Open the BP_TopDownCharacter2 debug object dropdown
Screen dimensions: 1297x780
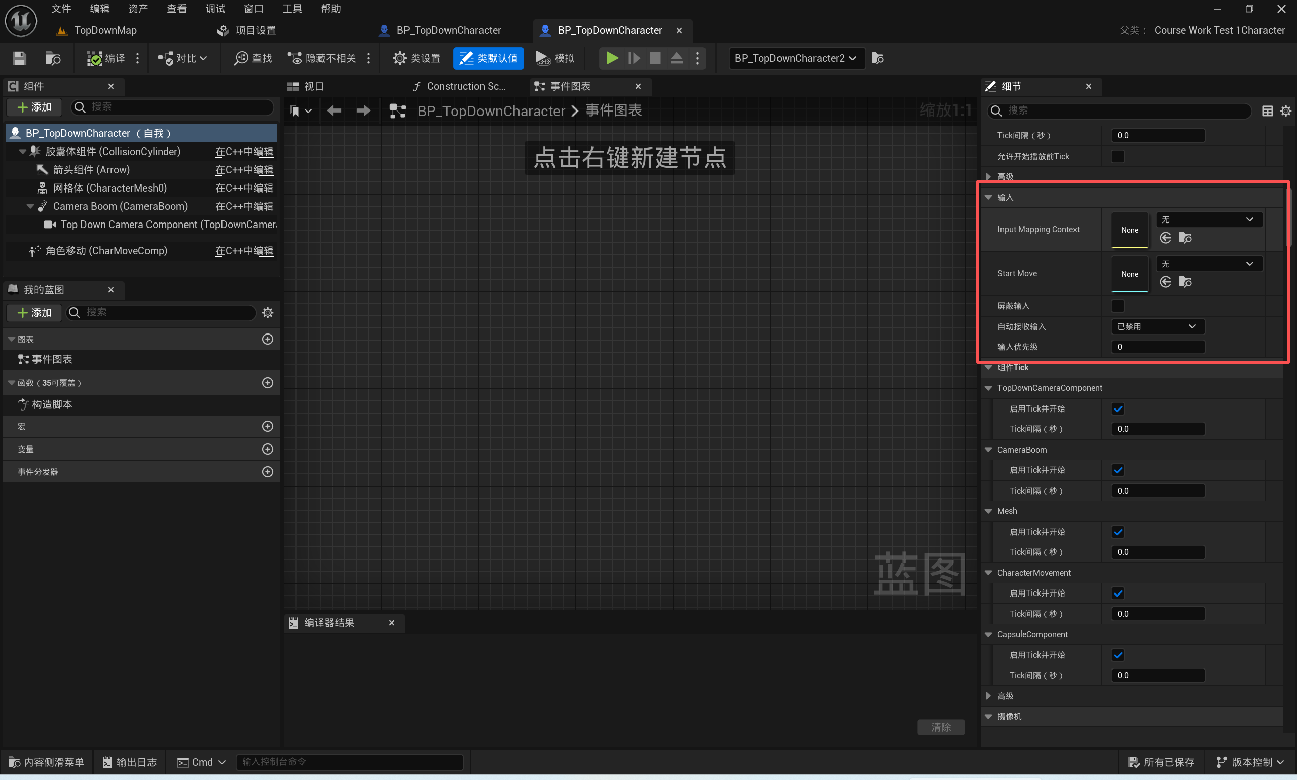[x=795, y=58]
